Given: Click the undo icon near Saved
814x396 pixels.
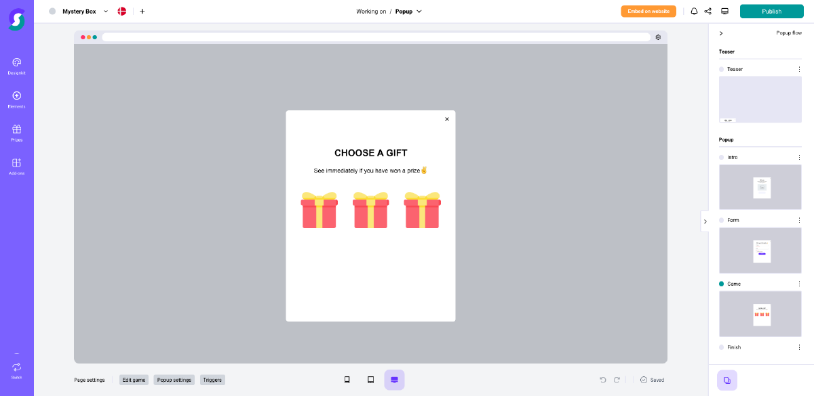Looking at the screenshot, I should pyautogui.click(x=603, y=380).
